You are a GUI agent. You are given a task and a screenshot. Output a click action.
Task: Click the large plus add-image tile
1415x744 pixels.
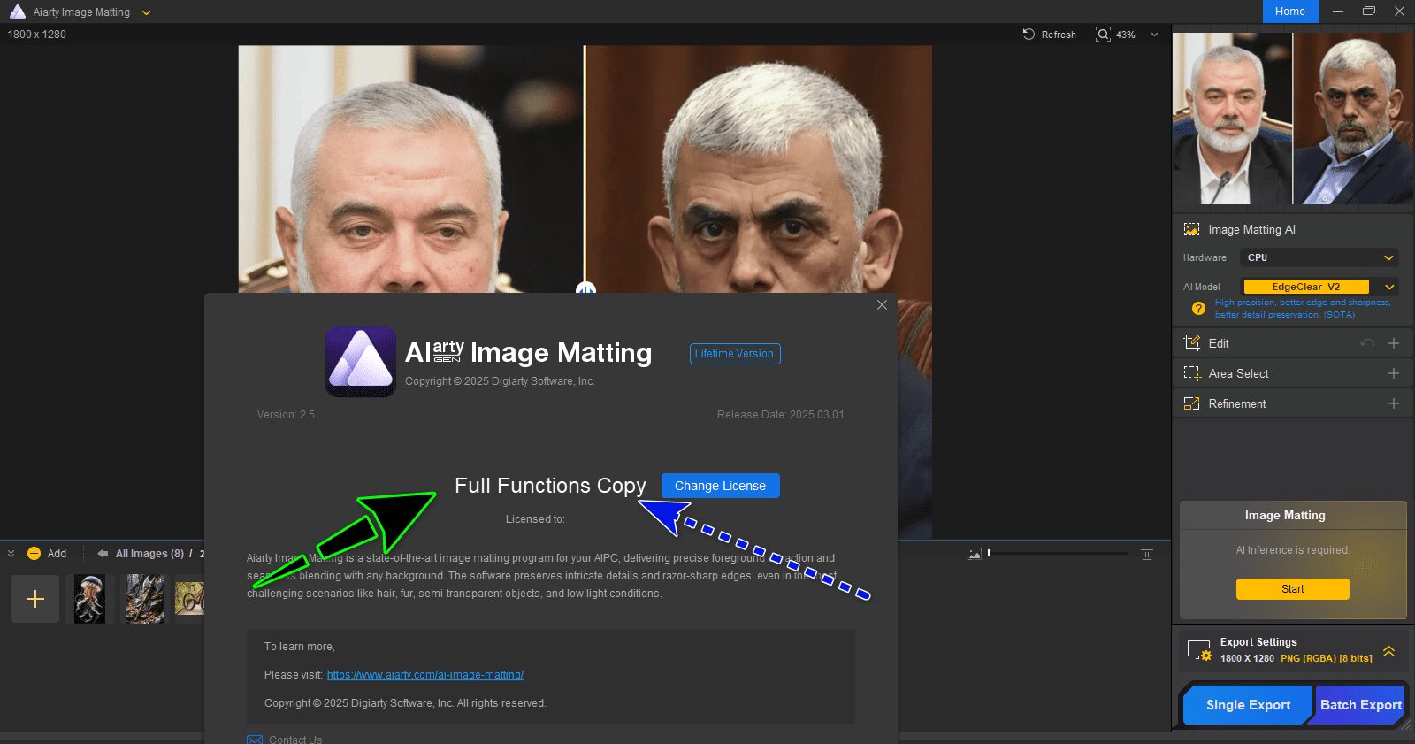(35, 599)
